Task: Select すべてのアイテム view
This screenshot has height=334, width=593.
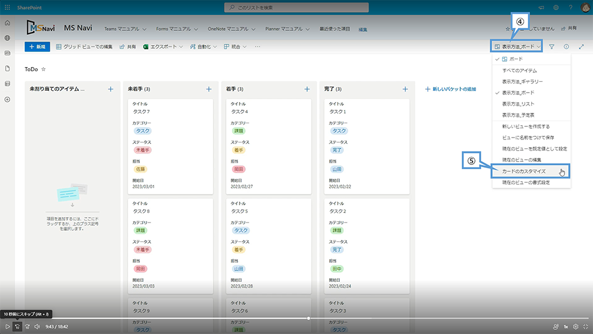Action: point(531,71)
